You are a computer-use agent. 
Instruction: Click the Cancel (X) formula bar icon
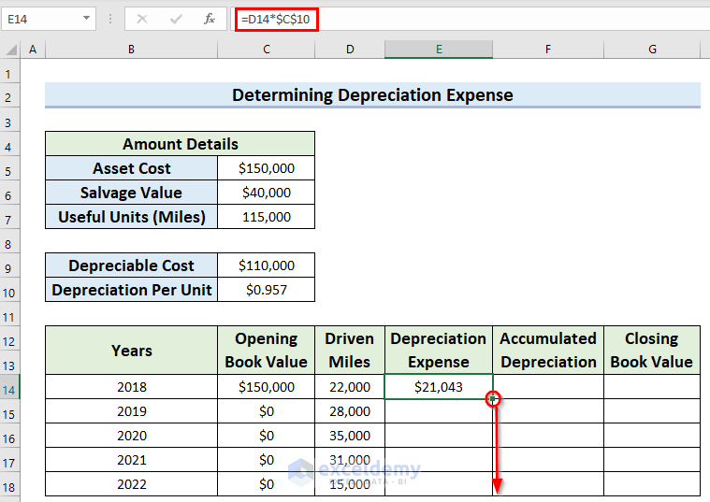pos(142,19)
